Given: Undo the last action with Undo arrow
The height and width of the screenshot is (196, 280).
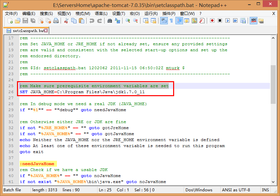Looking at the screenshot, I should 92,21.
